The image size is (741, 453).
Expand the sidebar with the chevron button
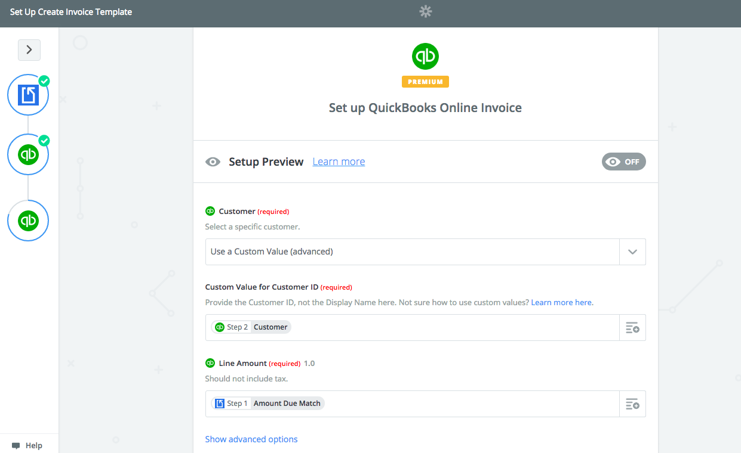coord(29,50)
